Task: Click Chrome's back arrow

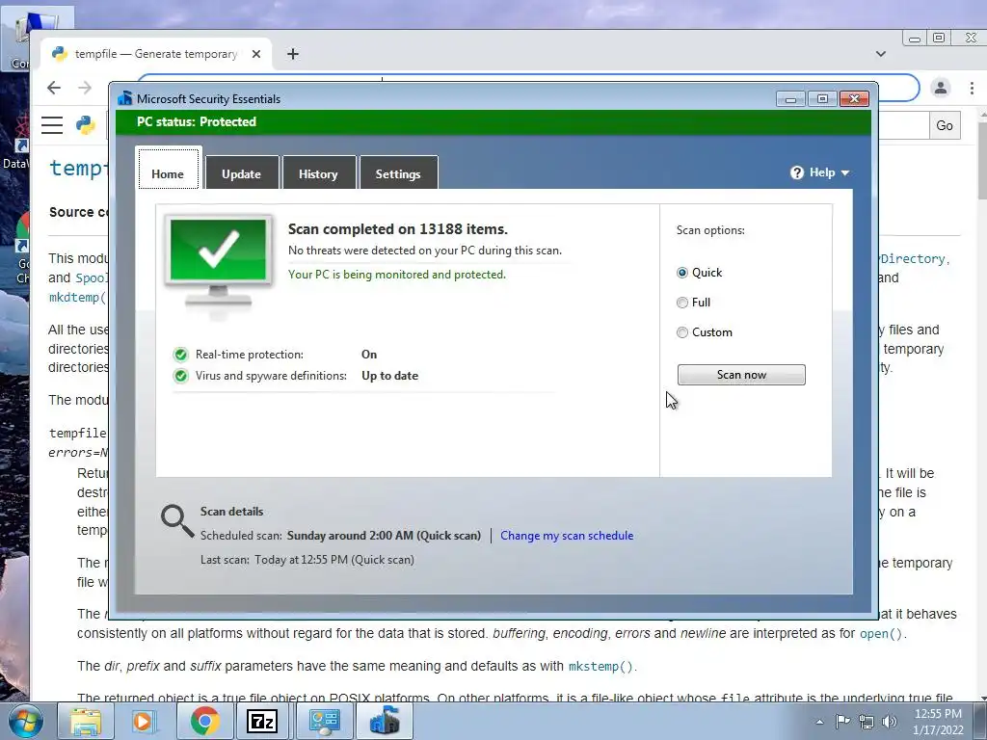Action: pos(54,88)
